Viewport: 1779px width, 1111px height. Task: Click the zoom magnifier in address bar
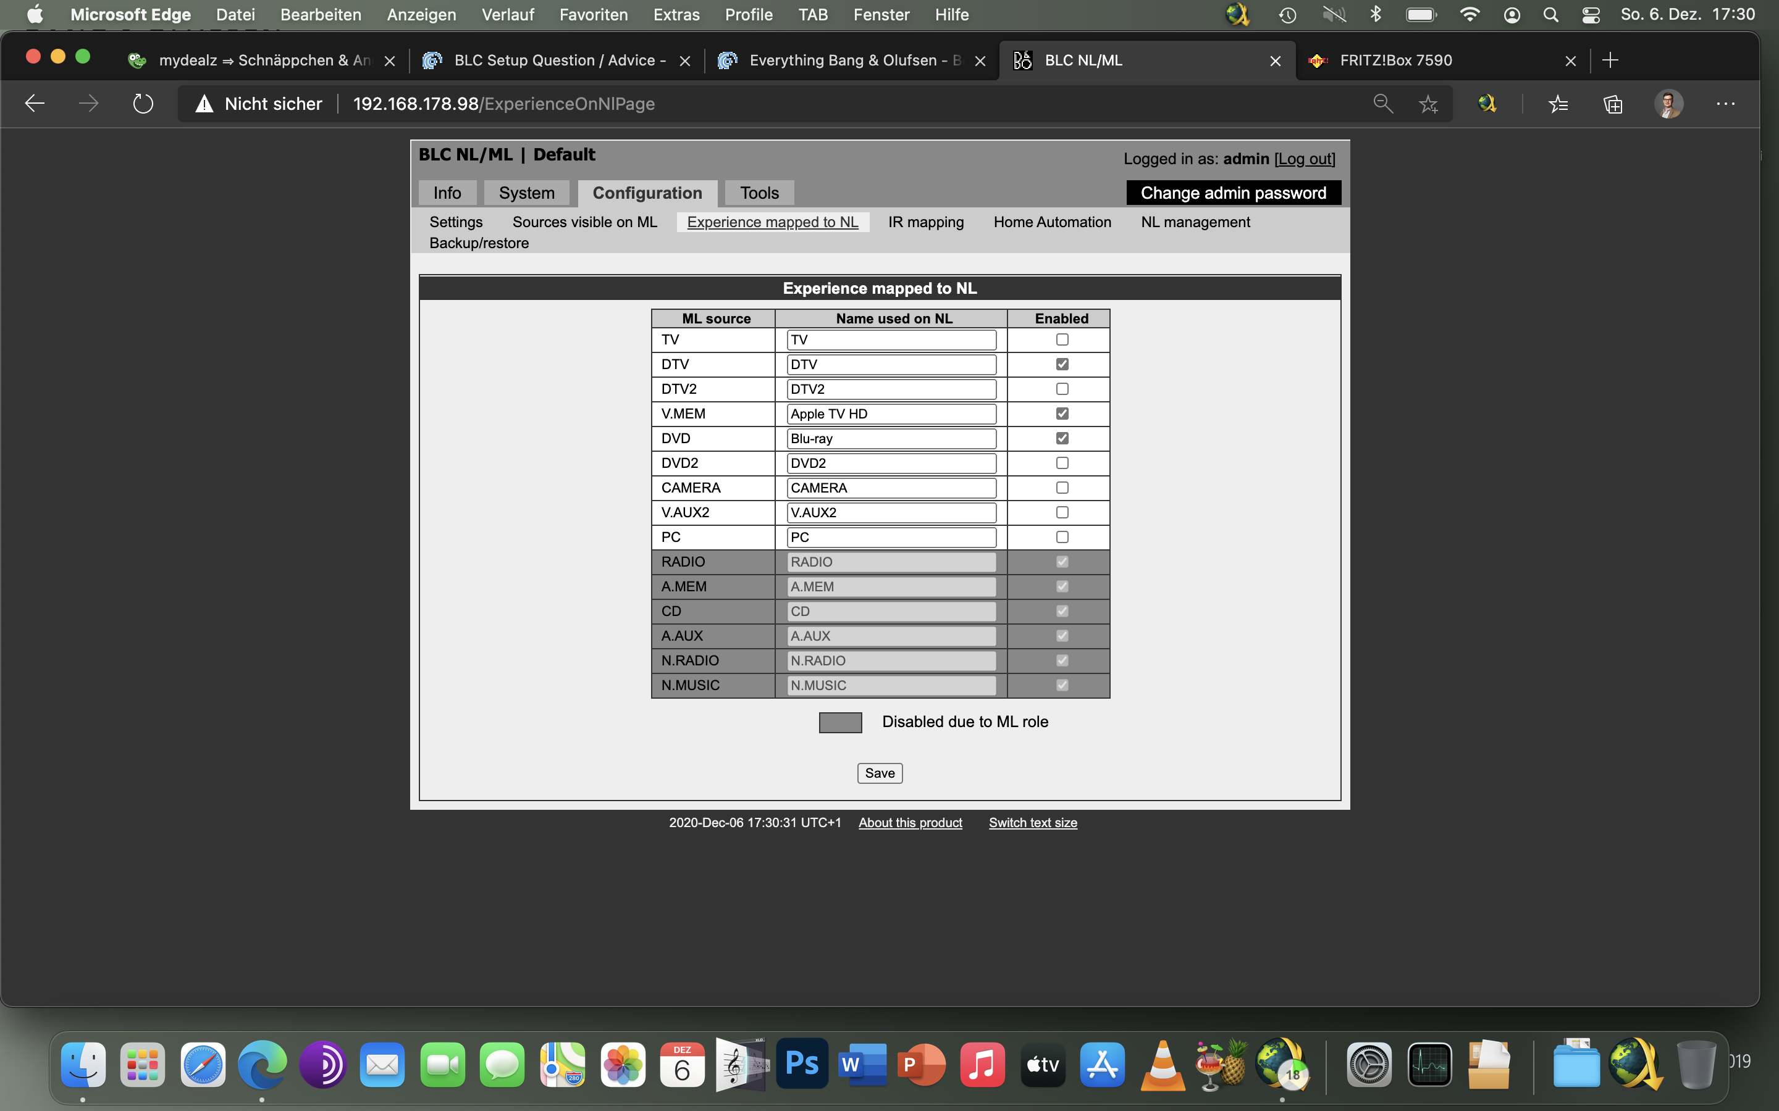pos(1383,104)
